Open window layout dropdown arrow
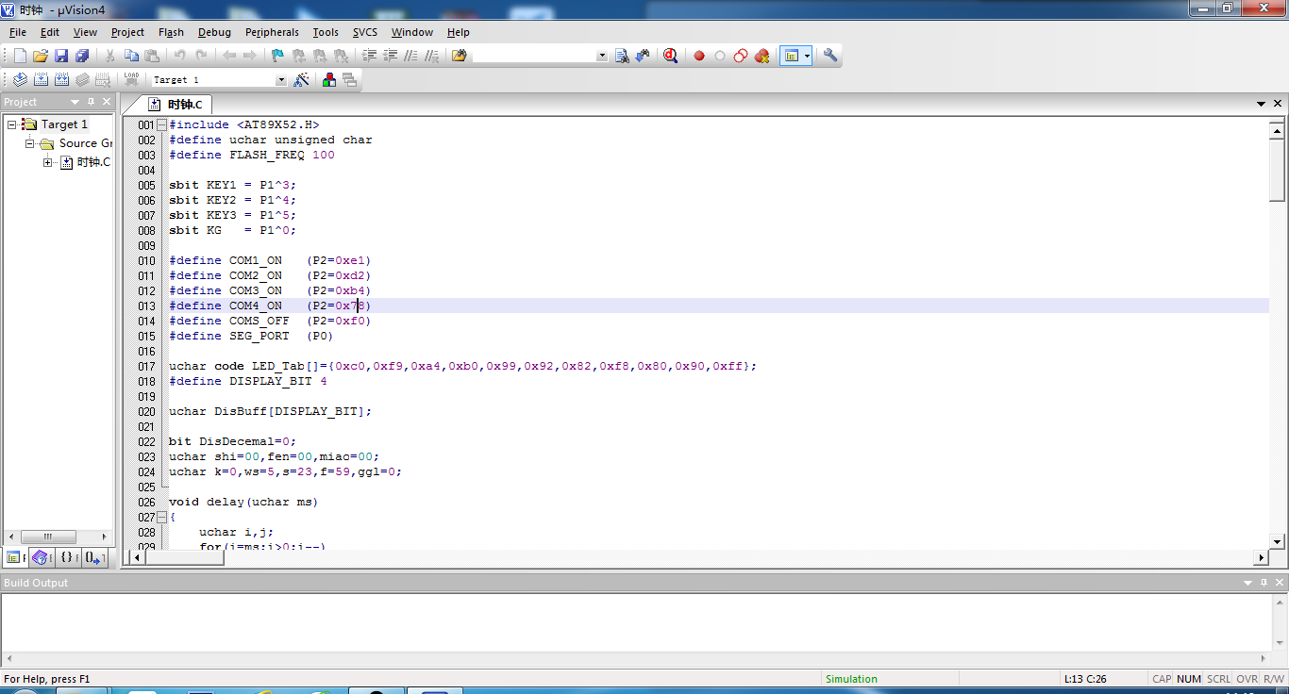The image size is (1289, 694). (808, 56)
